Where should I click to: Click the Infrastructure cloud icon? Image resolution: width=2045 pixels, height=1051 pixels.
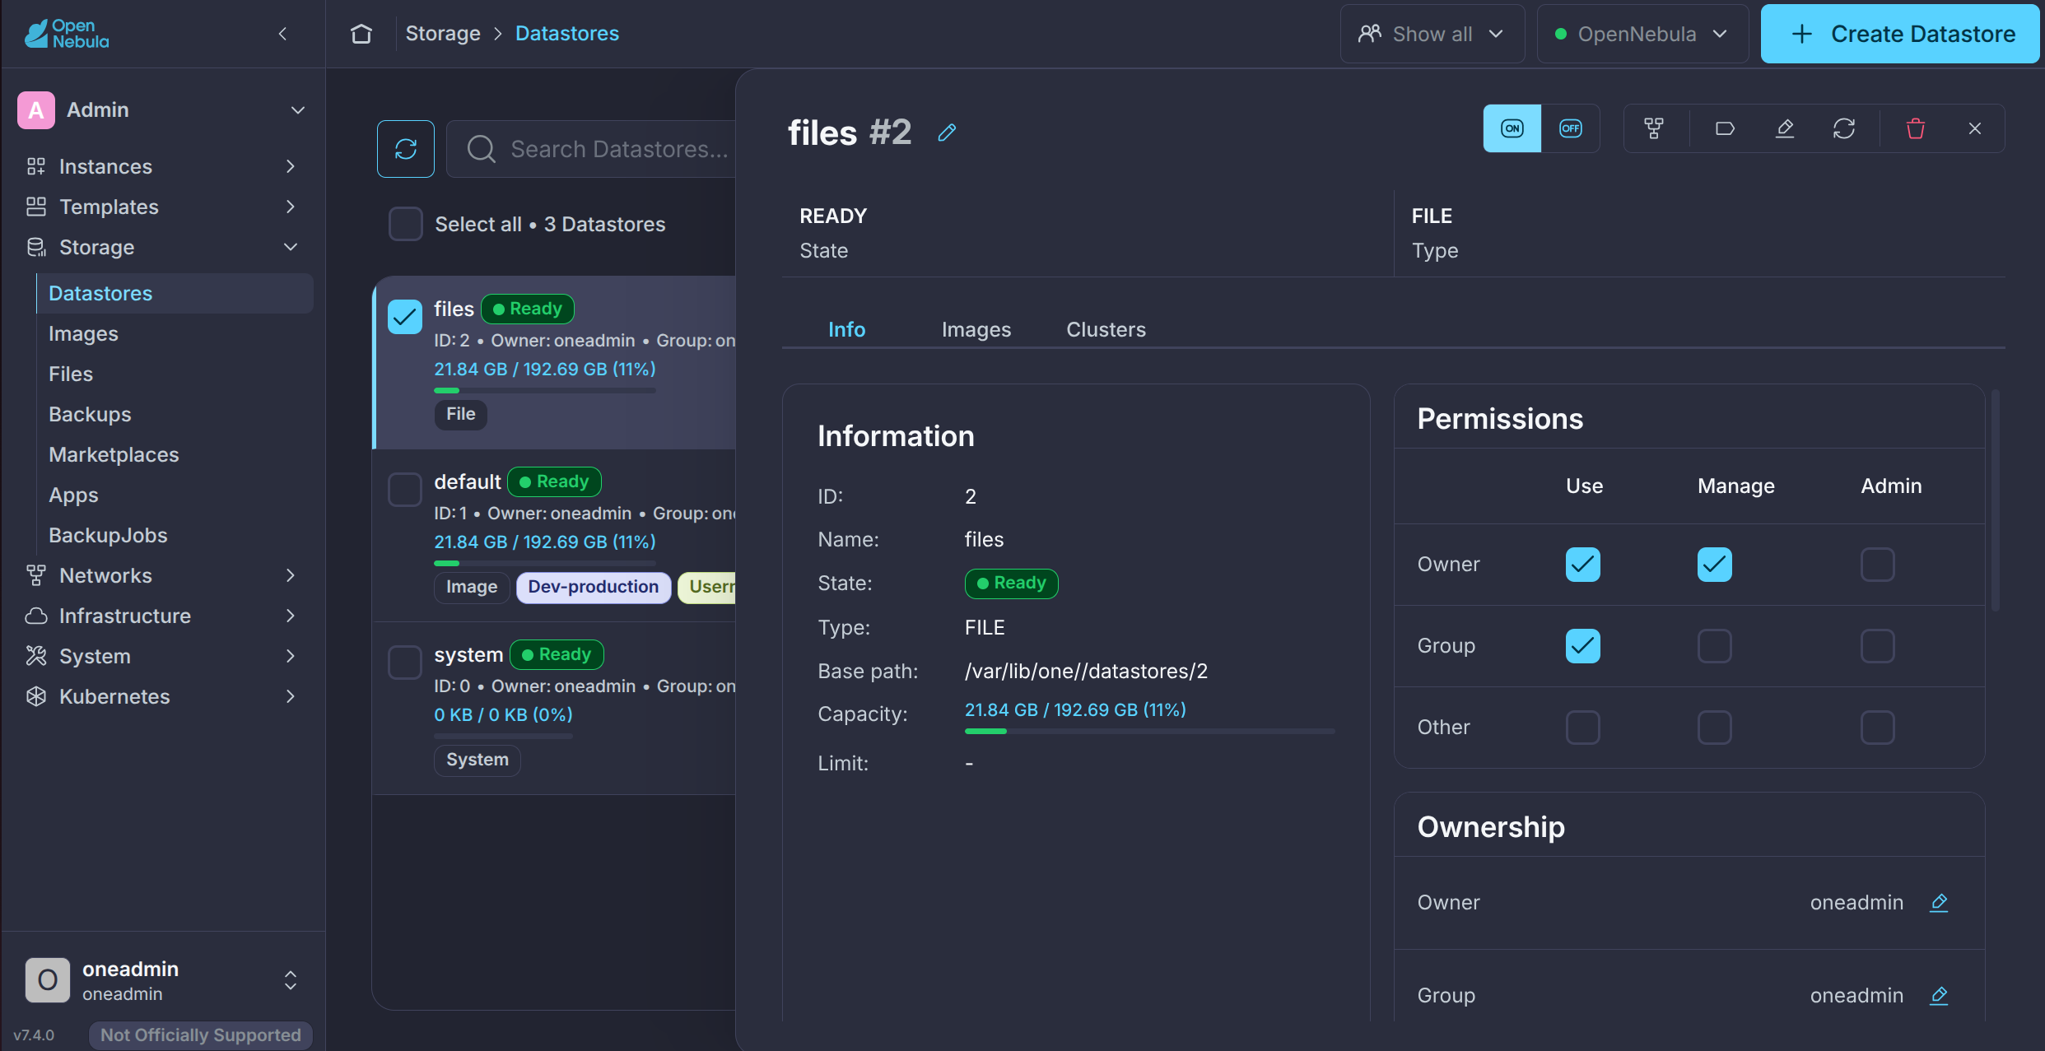pyautogui.click(x=35, y=616)
